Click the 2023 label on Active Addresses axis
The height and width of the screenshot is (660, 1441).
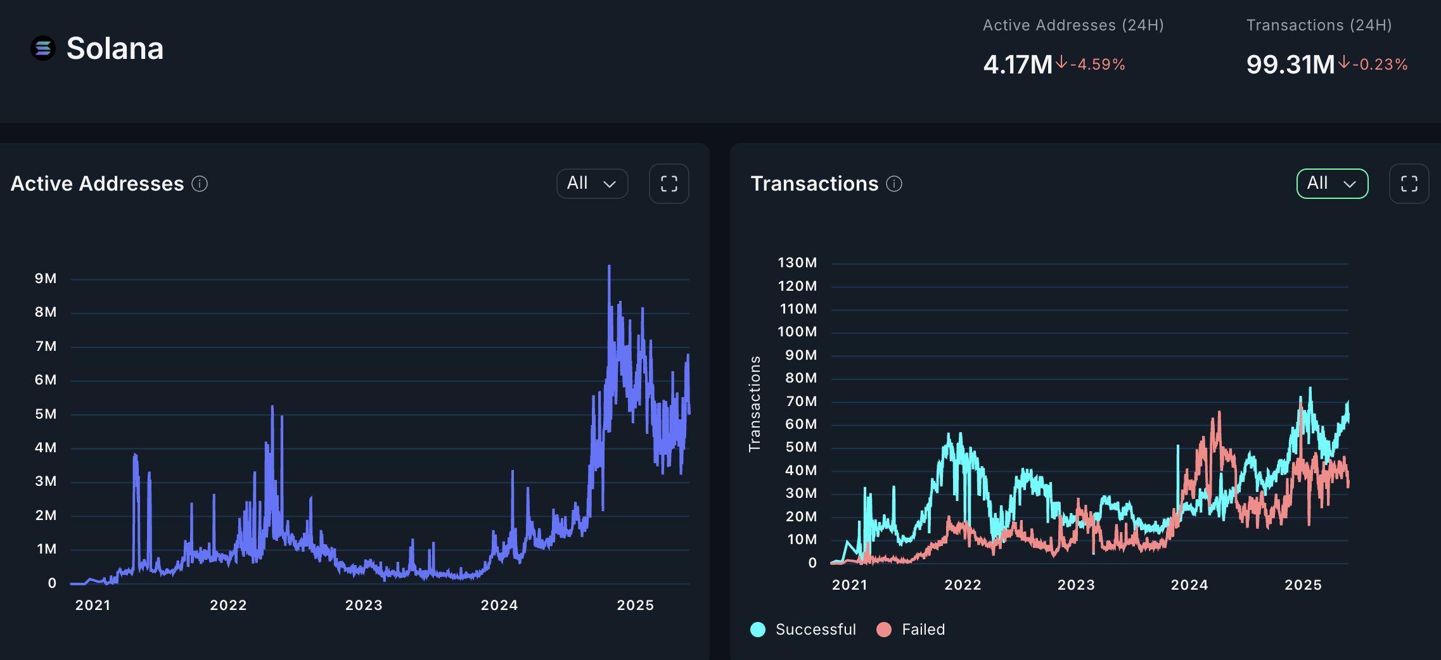(364, 606)
